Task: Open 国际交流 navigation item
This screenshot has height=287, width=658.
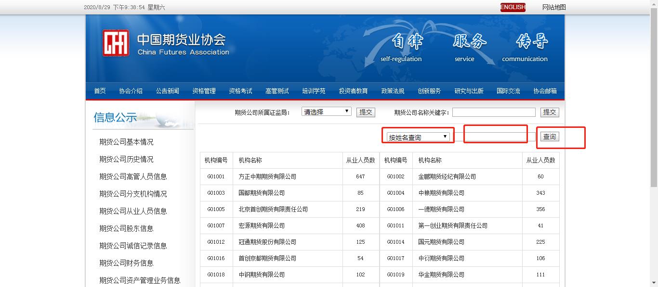Action: coord(509,91)
